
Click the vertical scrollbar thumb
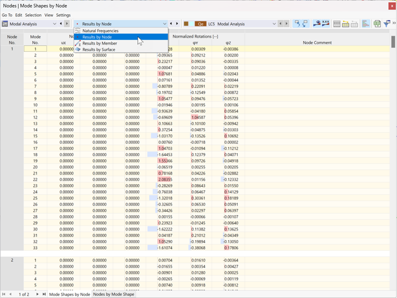(x=393, y=41)
